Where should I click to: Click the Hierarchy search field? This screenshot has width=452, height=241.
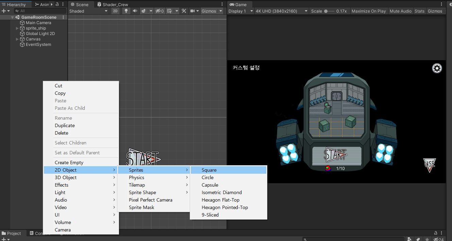click(x=41, y=11)
